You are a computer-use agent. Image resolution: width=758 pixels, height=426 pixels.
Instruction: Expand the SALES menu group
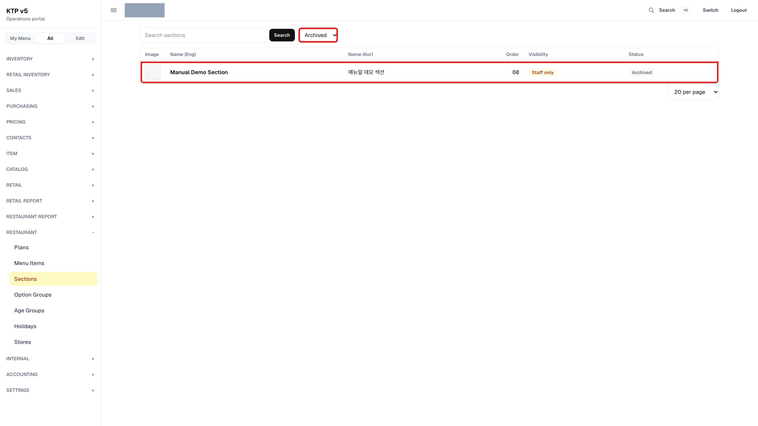pos(50,90)
